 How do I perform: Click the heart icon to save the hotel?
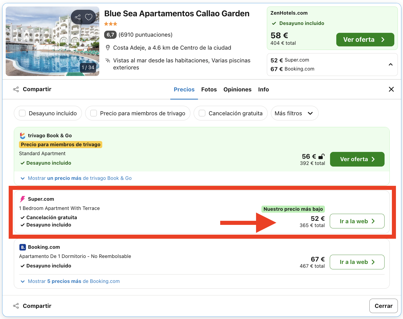click(89, 17)
